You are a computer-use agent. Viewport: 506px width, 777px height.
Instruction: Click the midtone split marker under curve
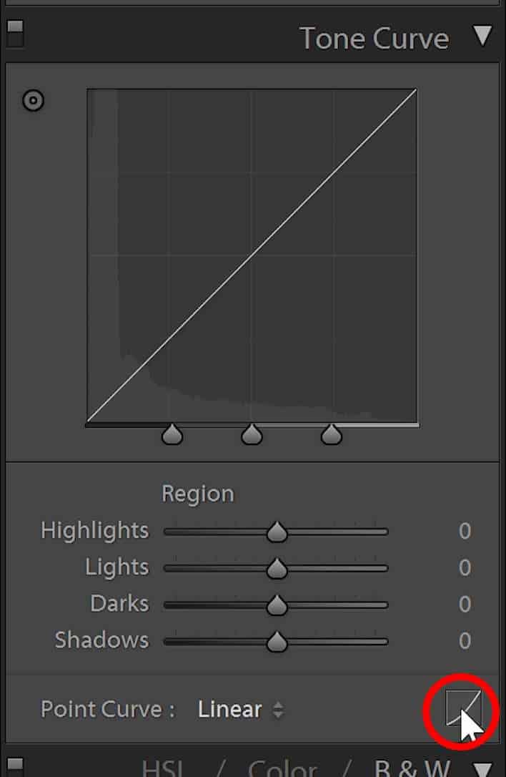tap(252, 434)
